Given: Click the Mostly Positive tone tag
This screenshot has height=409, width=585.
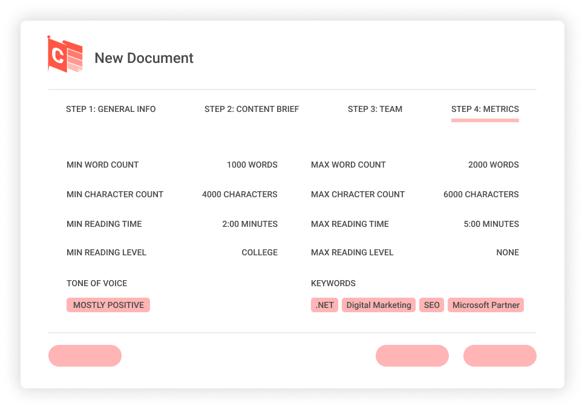Looking at the screenshot, I should [108, 305].
